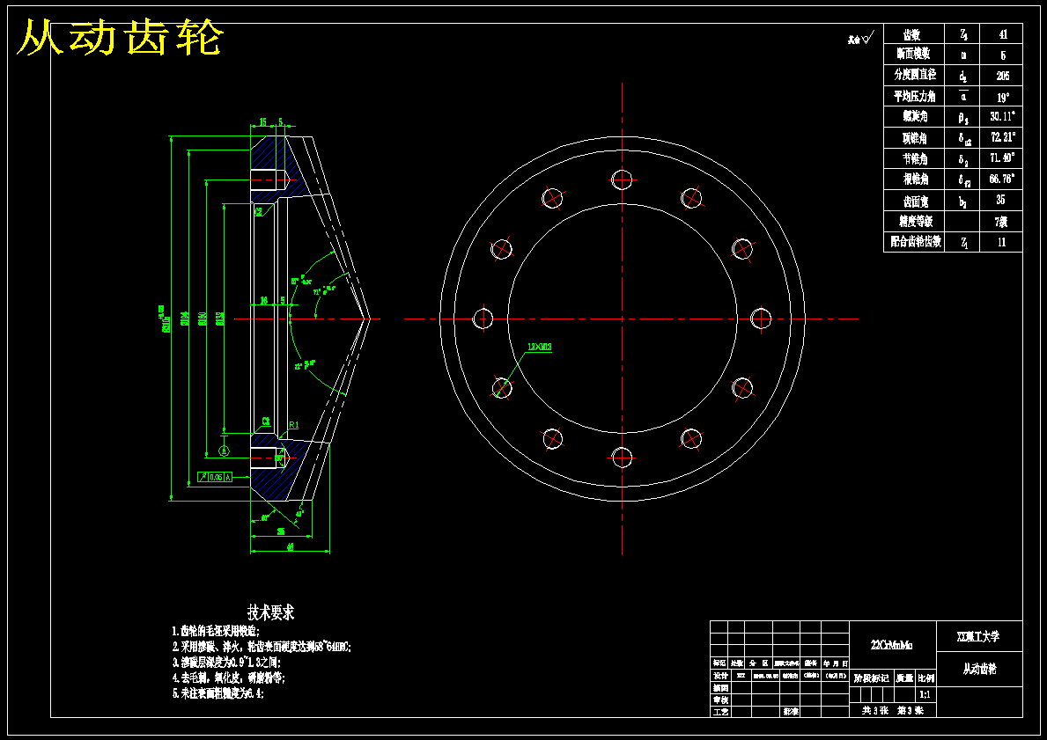Click the 12×M12 hole callout label

[x=540, y=347]
